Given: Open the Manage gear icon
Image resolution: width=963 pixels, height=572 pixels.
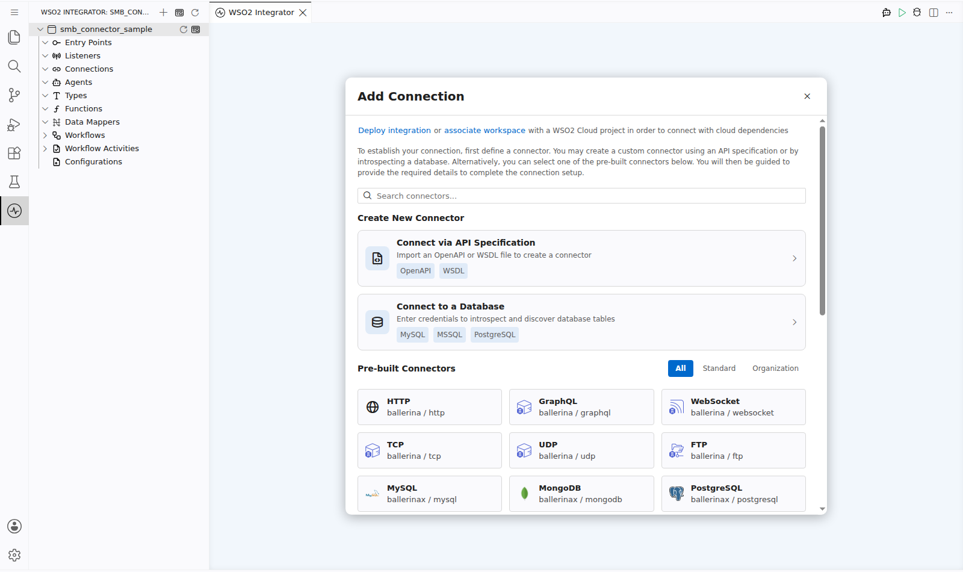Looking at the screenshot, I should coord(14,555).
